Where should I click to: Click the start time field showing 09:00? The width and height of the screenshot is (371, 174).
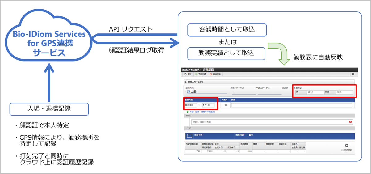tap(191, 105)
